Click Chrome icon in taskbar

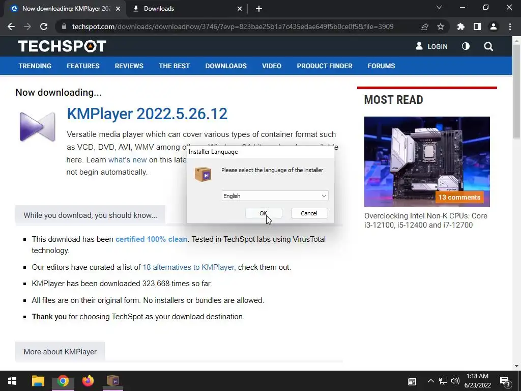pos(63,381)
